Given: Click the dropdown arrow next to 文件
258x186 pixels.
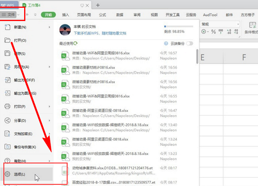Looking at the screenshot, I should [x=18, y=15].
